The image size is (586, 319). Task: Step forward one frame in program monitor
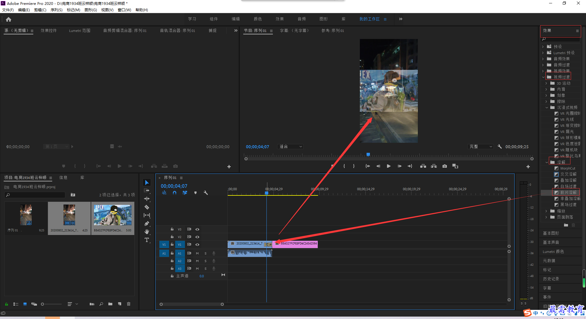[x=400, y=166]
